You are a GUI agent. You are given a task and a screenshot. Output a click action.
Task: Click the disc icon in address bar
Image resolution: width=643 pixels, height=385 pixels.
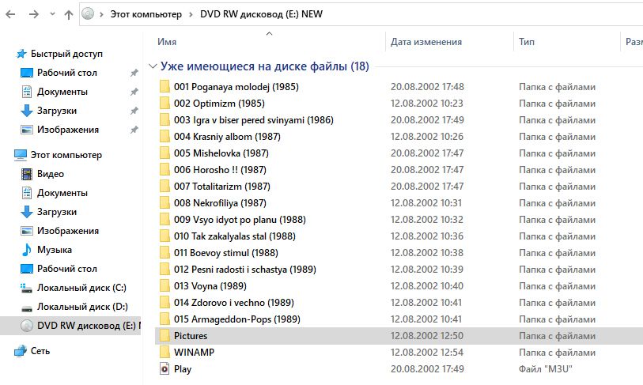88,14
